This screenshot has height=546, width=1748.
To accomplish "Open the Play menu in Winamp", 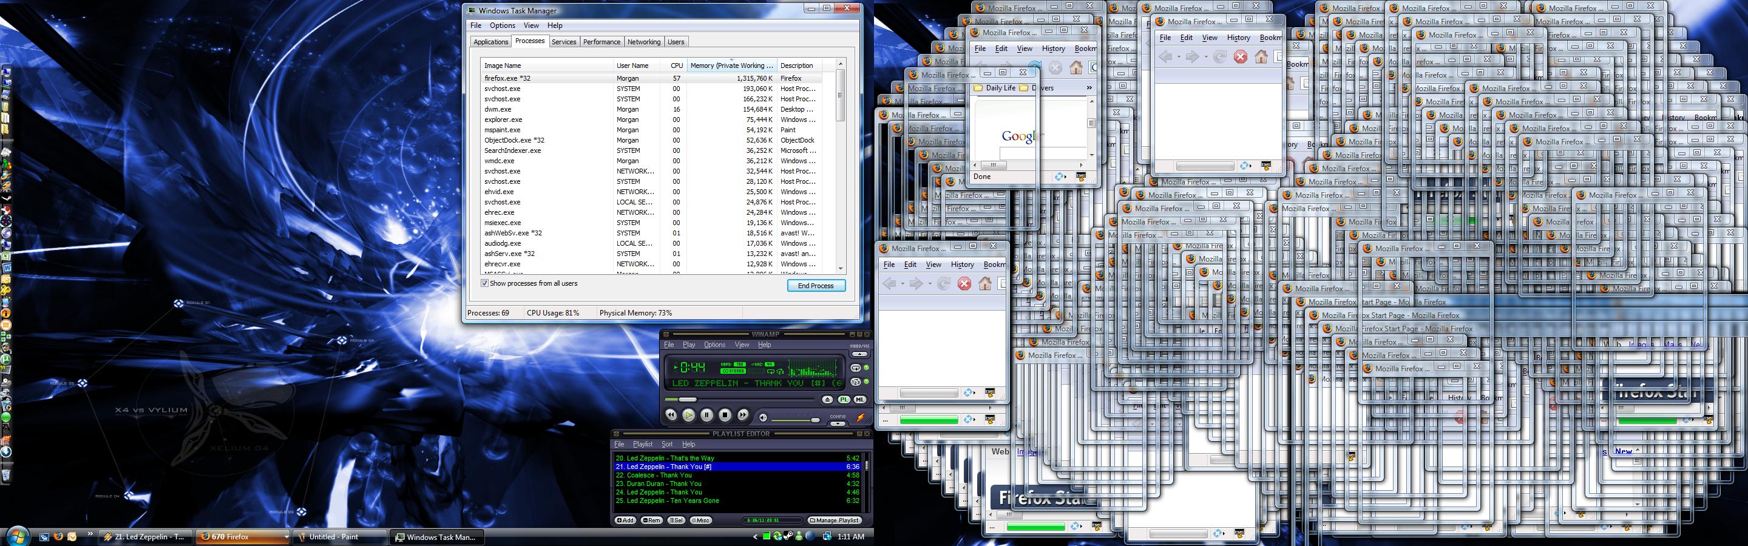I will pyautogui.click(x=689, y=345).
